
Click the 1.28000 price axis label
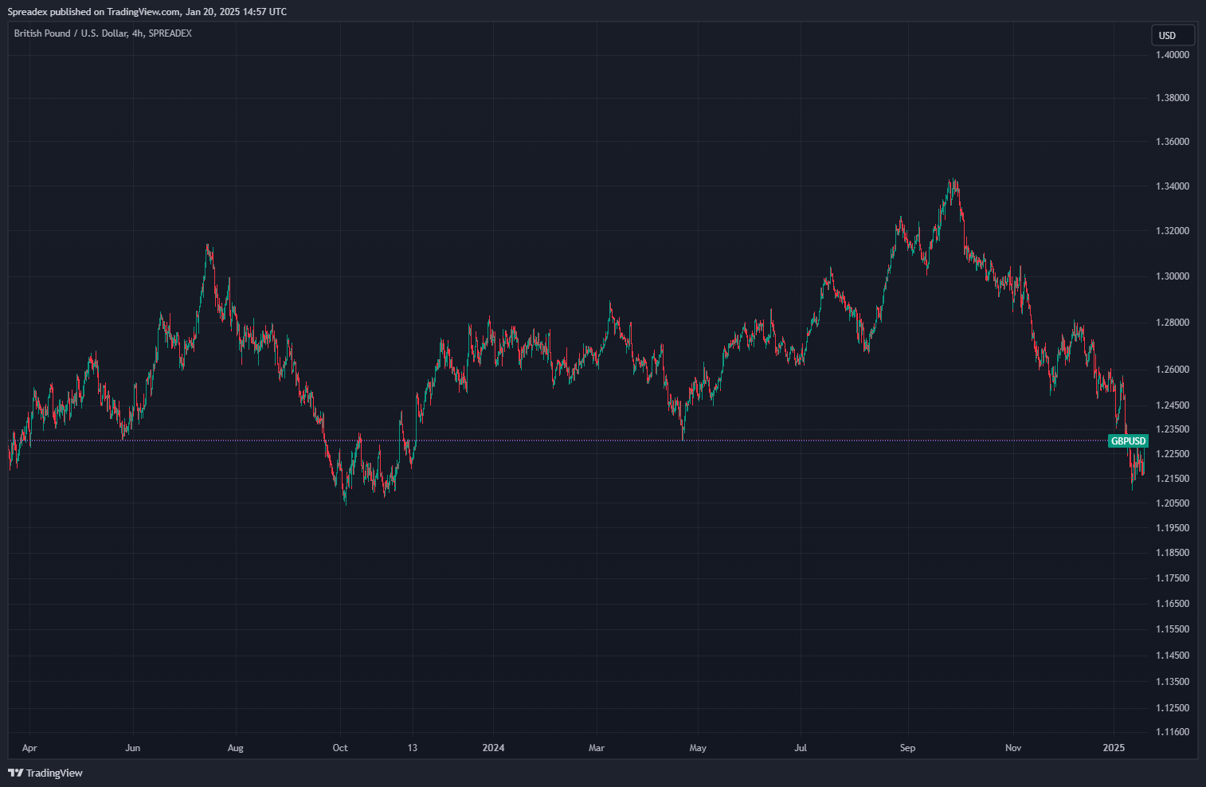(1173, 323)
